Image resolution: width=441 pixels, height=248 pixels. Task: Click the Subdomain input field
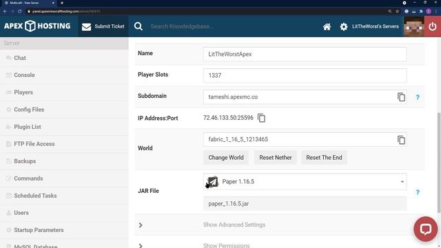pyautogui.click(x=305, y=97)
